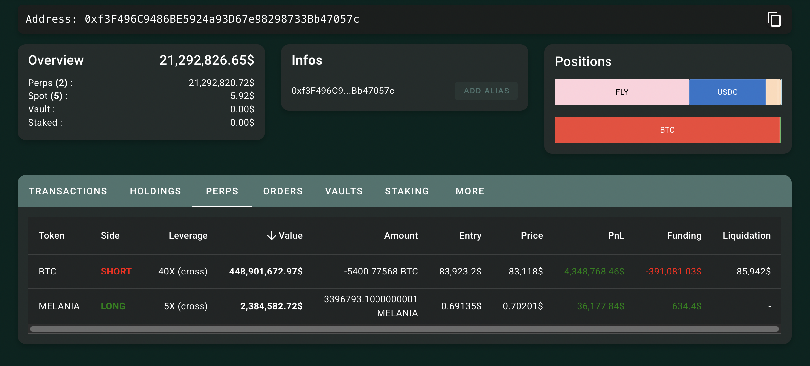Copy the wallet address with the copy icon
810x366 pixels.
pyautogui.click(x=774, y=19)
